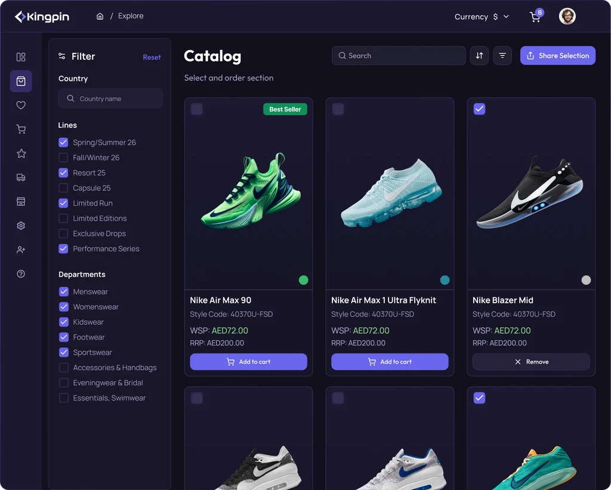Go to home via the breadcrumb icon
This screenshot has height=490, width=611.
point(100,16)
